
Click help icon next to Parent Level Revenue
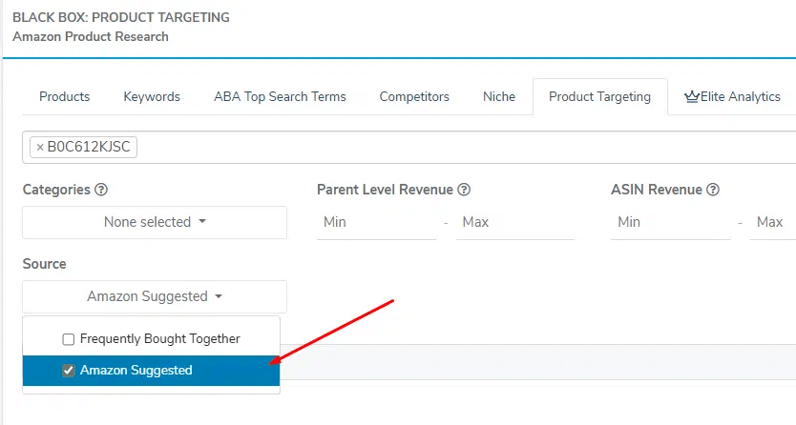[x=464, y=190]
